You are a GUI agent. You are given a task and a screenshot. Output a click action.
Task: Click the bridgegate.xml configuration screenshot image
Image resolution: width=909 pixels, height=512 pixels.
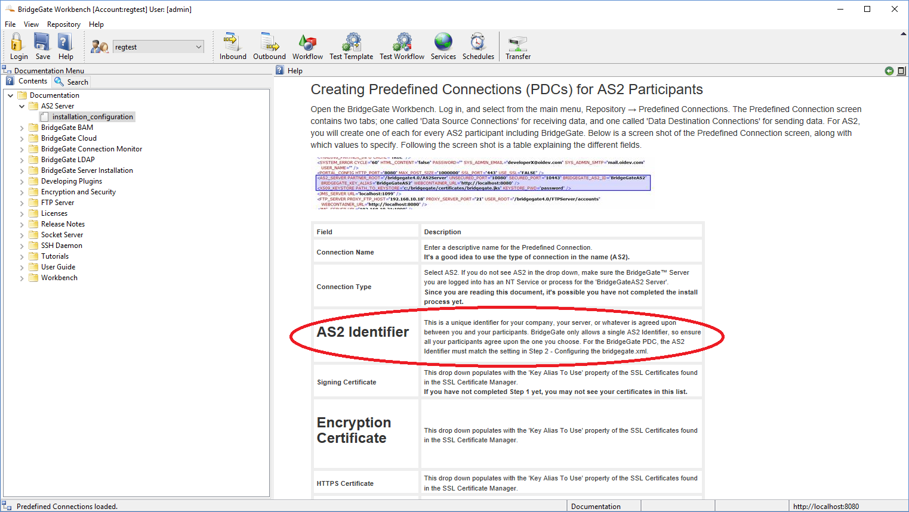coord(483,183)
